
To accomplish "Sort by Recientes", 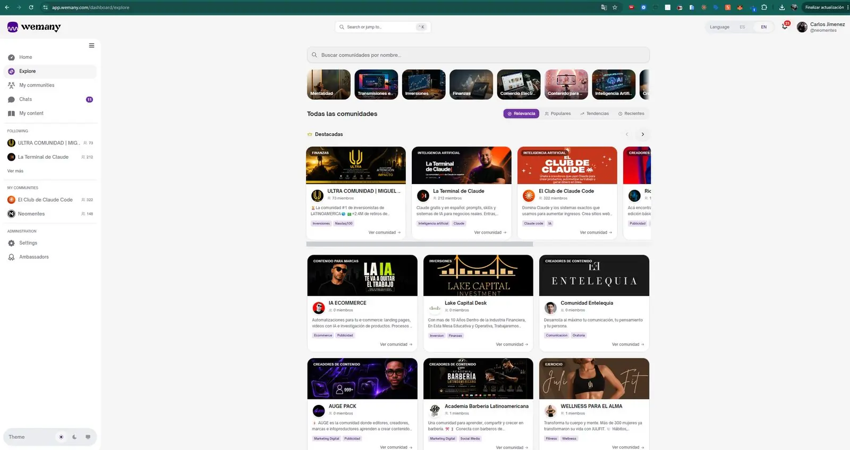I will pyautogui.click(x=631, y=114).
